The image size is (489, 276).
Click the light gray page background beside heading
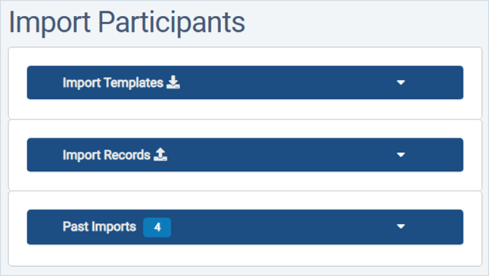(359, 23)
